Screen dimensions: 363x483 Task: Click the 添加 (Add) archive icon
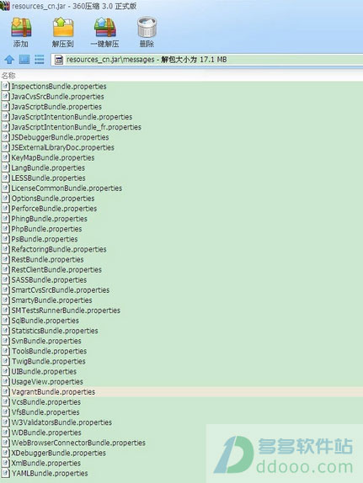point(21,28)
